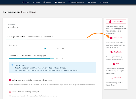
Task: Click the Convert button label
Action: click(x=118, y=78)
